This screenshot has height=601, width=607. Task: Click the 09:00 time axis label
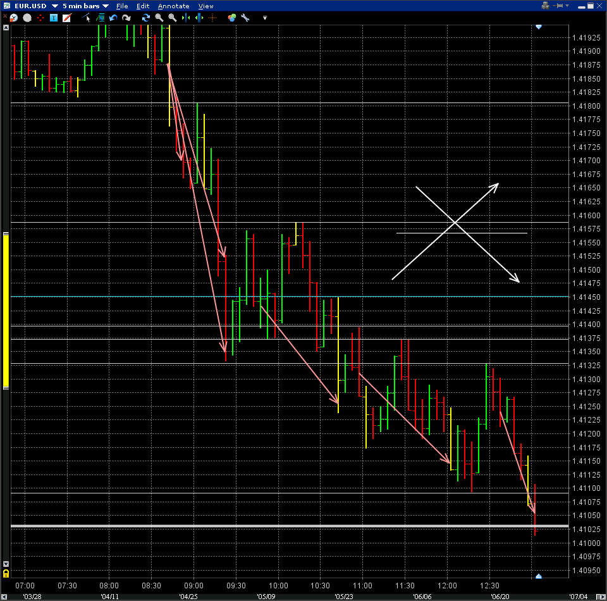tap(193, 586)
